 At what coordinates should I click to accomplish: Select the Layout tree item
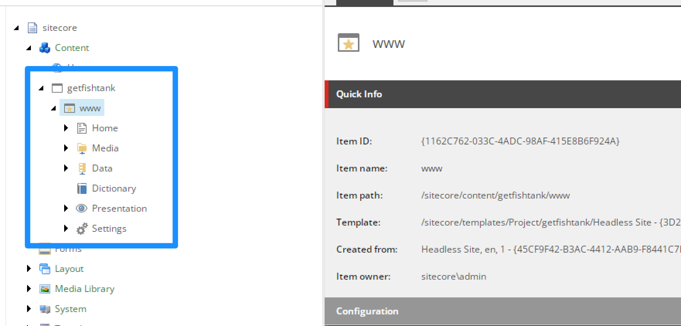69,268
